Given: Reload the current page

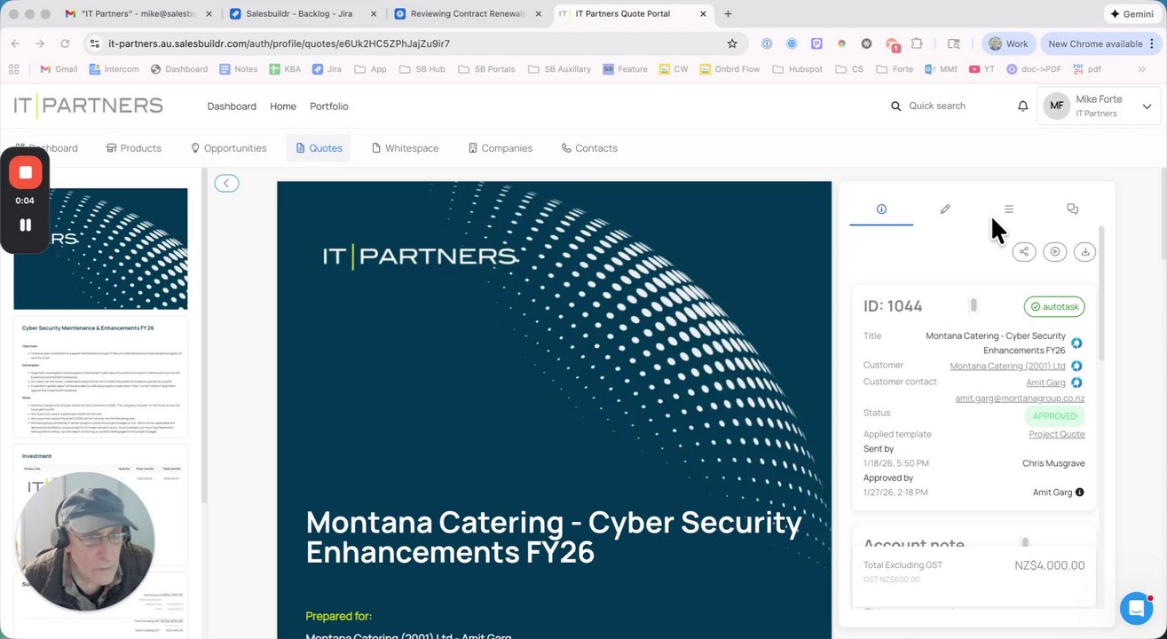Looking at the screenshot, I should point(65,43).
